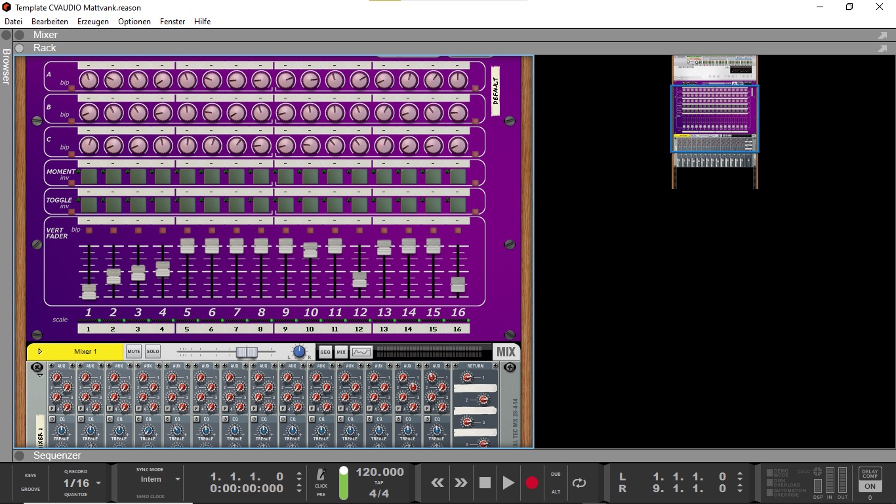The height and width of the screenshot is (504, 896).
Task: Toggle bip switch on row A
Action: pyautogui.click(x=71, y=88)
